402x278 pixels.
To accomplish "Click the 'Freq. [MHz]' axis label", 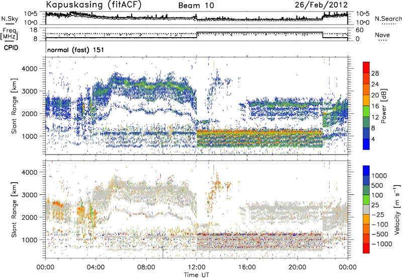I will 9,34.
